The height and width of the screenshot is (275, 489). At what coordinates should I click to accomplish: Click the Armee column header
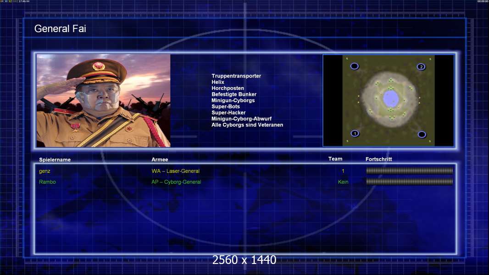pos(160,159)
